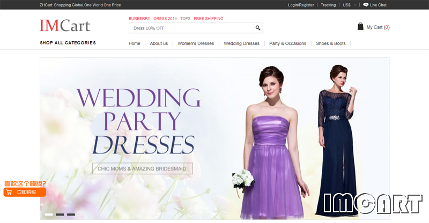The height and width of the screenshot is (223, 429).
Task: Click the orange buy-now cart button
Action: click(25, 192)
